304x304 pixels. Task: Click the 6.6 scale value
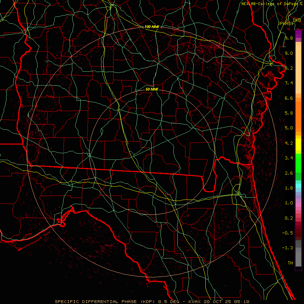pyautogui.click(x=289, y=98)
